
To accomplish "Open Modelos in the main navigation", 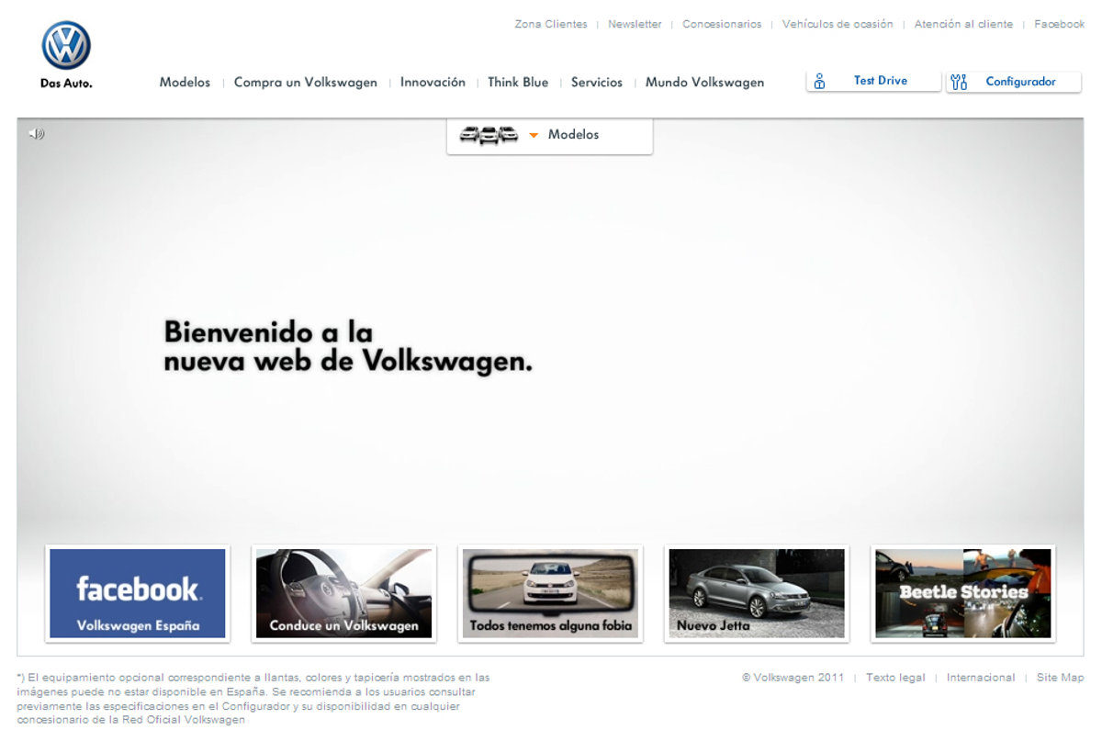I will (x=185, y=83).
